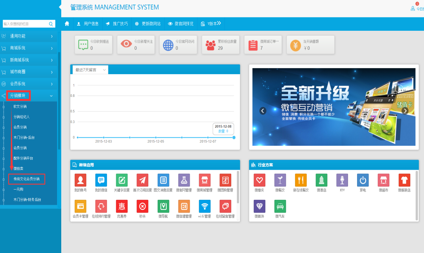Open 微商城管理 store icon
This screenshot has width=424, height=253.
pyautogui.click(x=204, y=180)
